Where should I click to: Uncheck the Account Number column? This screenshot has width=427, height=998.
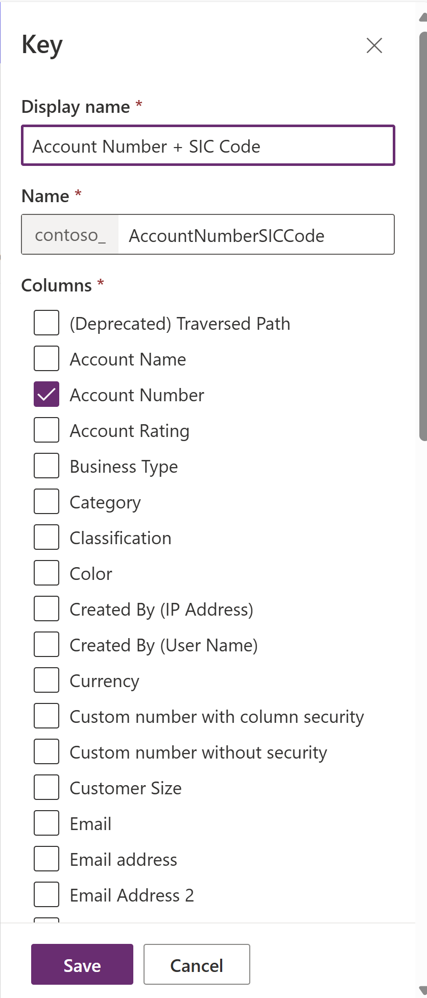coord(46,394)
